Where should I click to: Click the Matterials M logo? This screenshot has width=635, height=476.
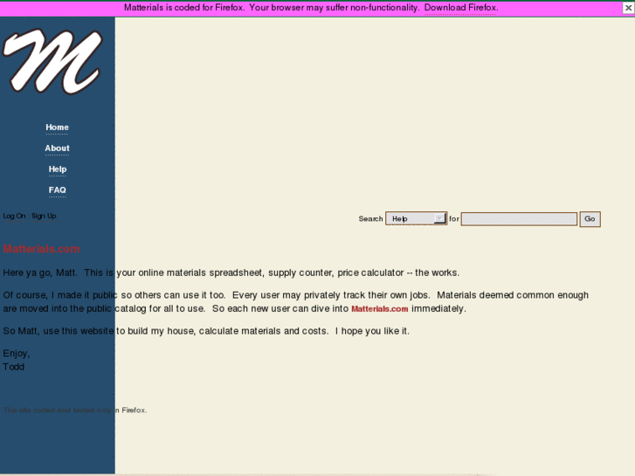point(52,61)
